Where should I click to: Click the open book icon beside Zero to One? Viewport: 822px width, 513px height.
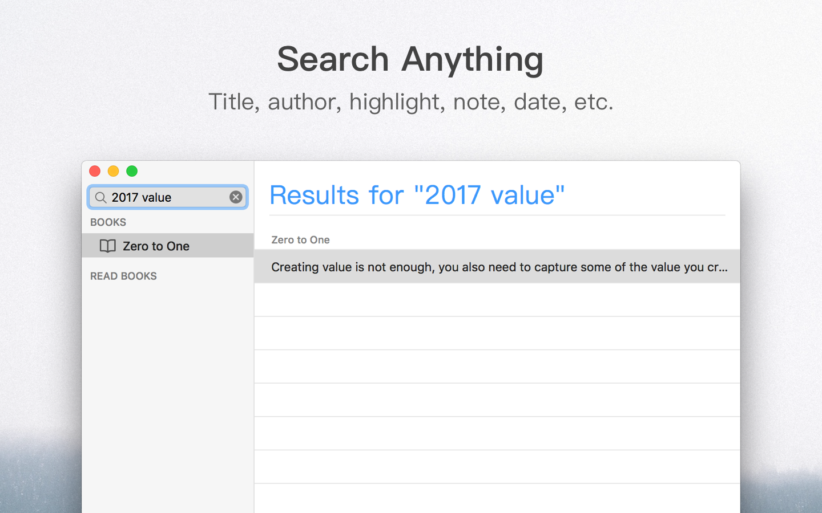[107, 246]
